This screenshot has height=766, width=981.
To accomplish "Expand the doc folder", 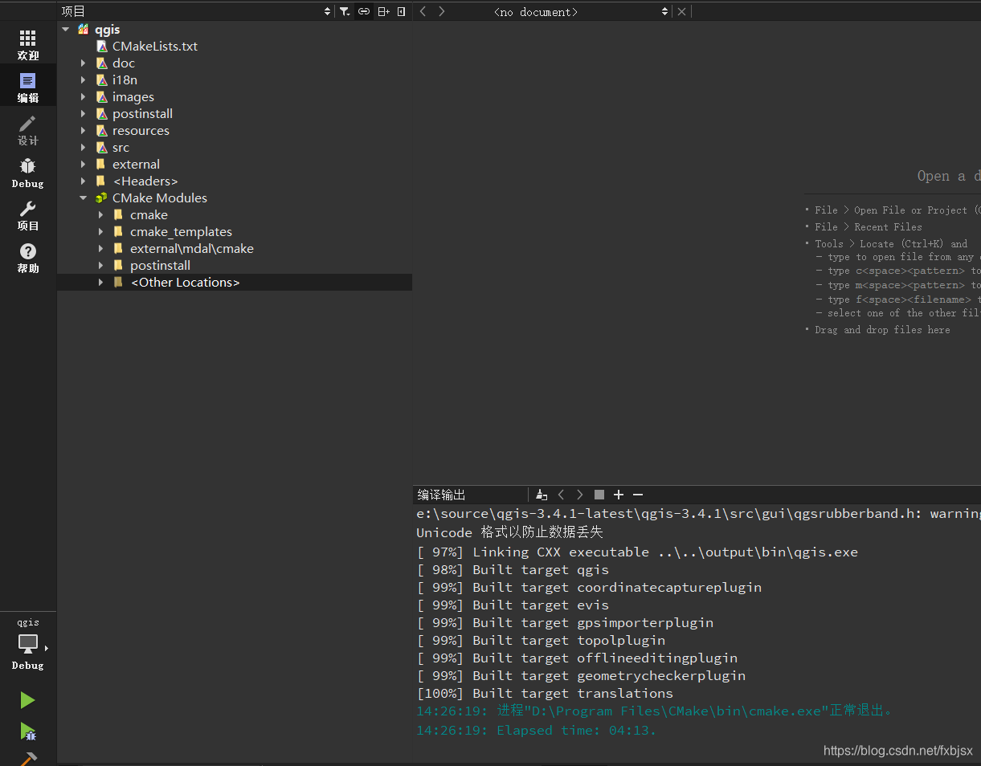I will 83,63.
